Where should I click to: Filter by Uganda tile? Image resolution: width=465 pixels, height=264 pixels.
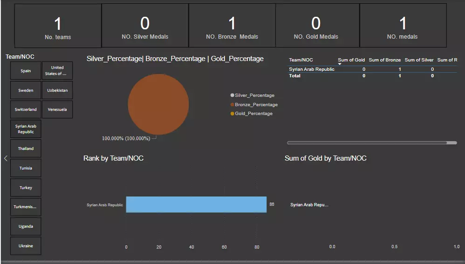(26, 226)
